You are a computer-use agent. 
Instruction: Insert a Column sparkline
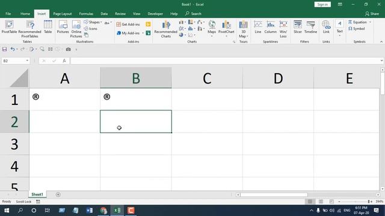point(270,27)
